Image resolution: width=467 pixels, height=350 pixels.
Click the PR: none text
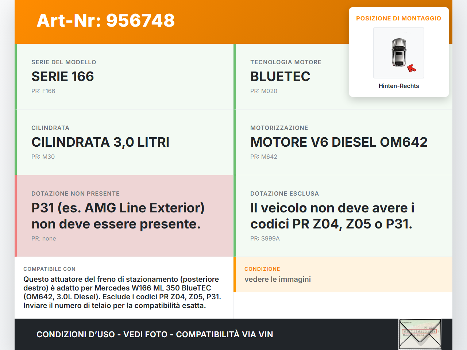pyautogui.click(x=44, y=238)
